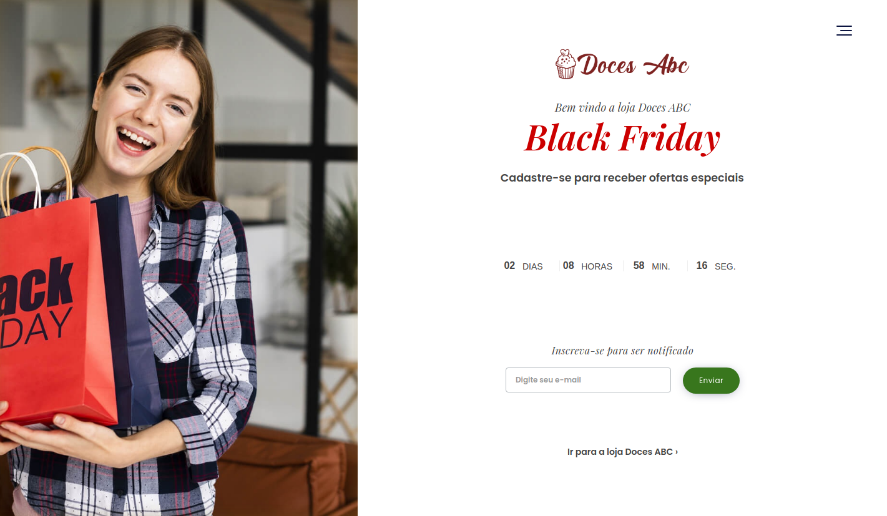Click 'Cadastre-se para receber ofertas especiais' text

pyautogui.click(x=622, y=178)
